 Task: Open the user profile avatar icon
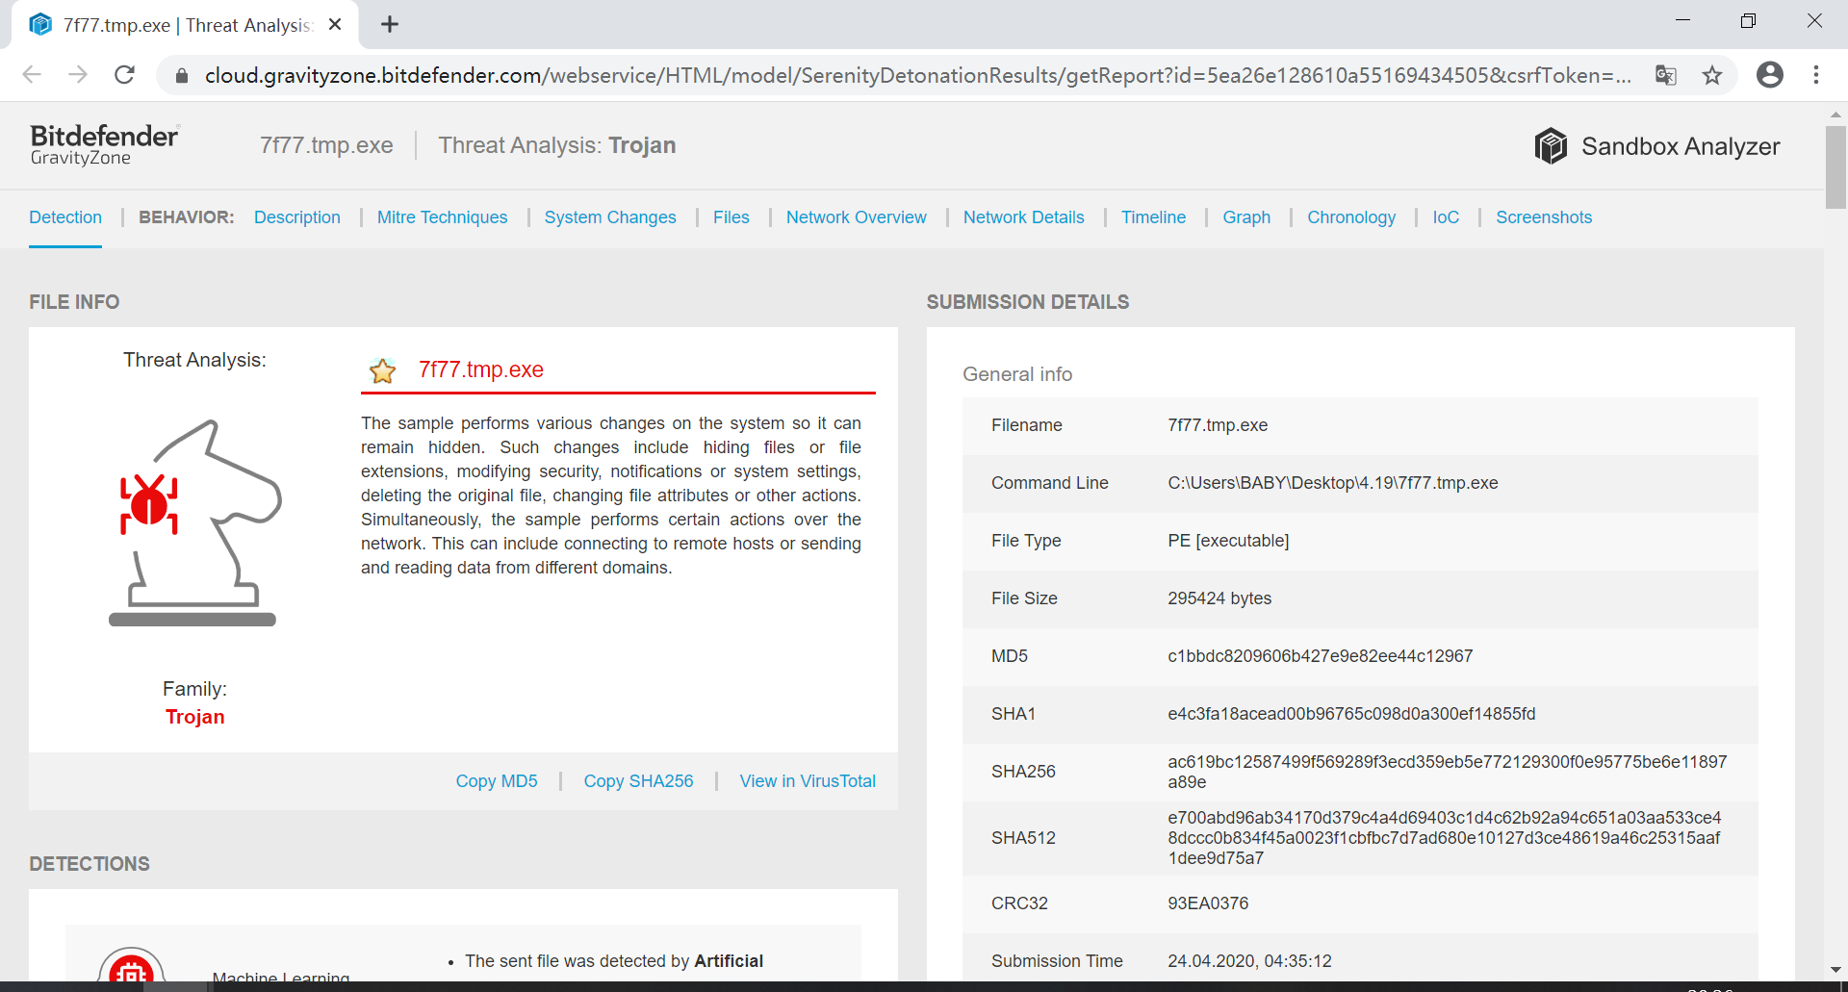1770,75
